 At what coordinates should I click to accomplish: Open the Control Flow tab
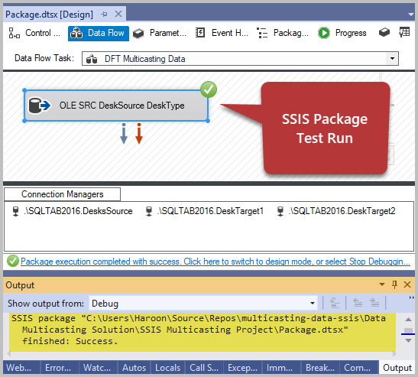click(34, 34)
